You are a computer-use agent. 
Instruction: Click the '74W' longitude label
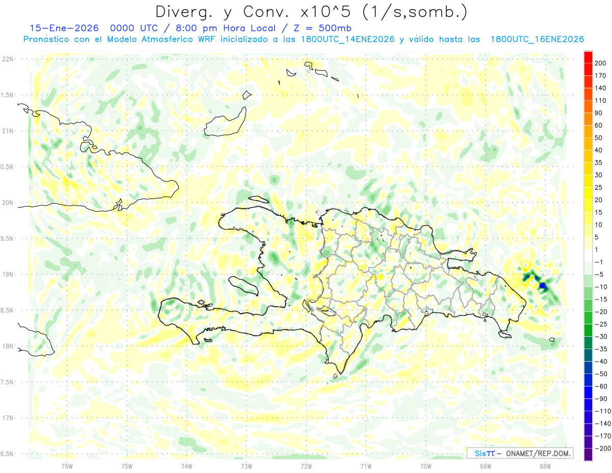tap(187, 466)
